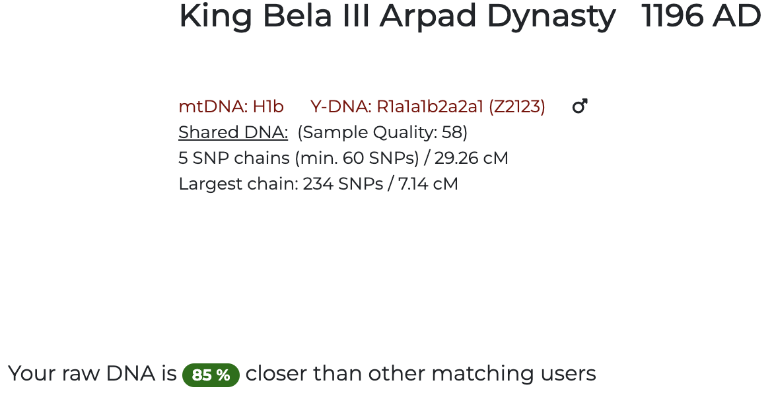The height and width of the screenshot is (403, 774).
Task: Click the Arpad Dynasty words in title
Action: (x=497, y=17)
